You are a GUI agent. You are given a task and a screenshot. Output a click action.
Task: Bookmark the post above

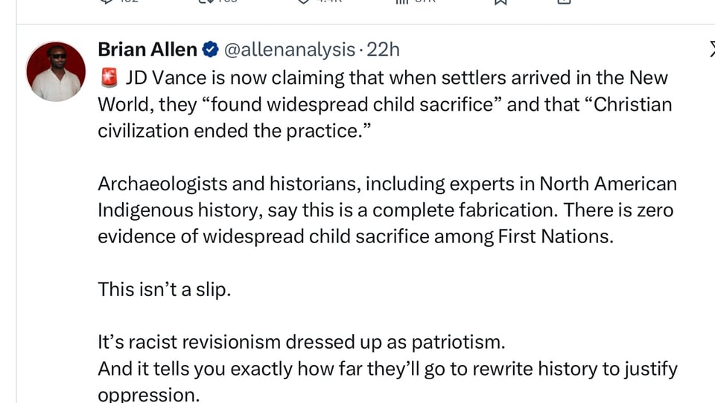[500, 2]
